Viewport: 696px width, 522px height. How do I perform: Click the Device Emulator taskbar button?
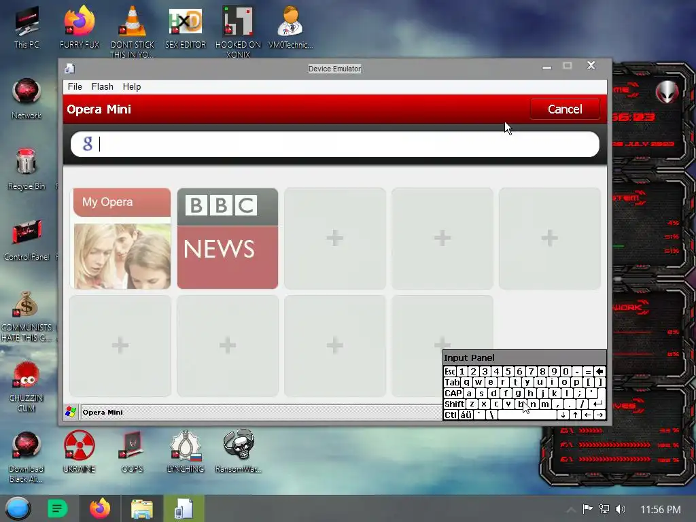184,508
